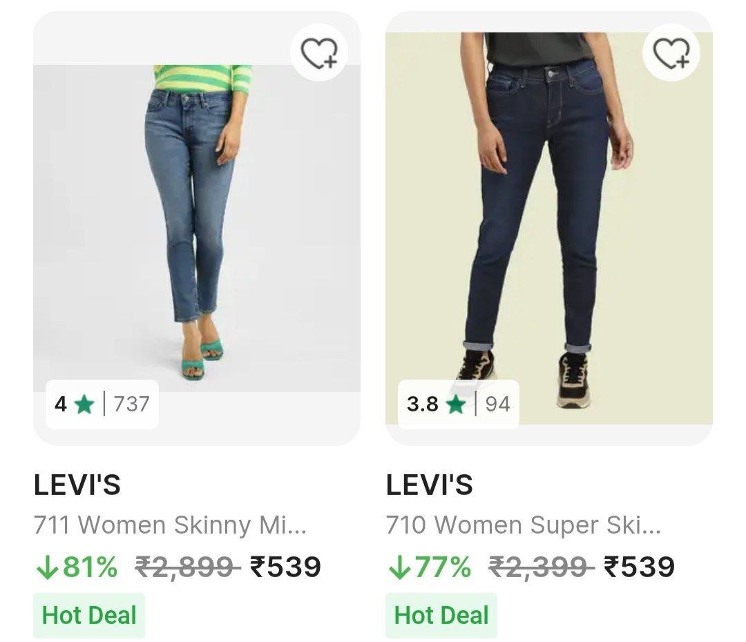The width and height of the screenshot is (746, 642).
Task: Select the ₹539 price next to ₹2,899
Action: tap(285, 567)
